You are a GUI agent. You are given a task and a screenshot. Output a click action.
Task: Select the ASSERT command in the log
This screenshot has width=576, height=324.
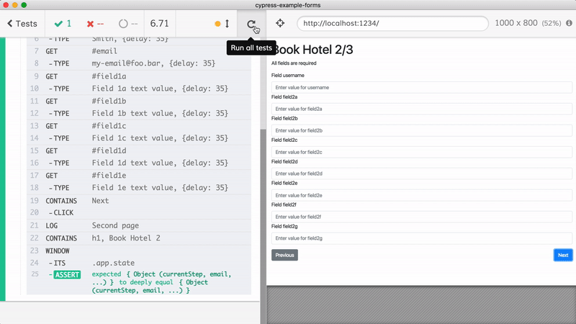click(x=67, y=274)
